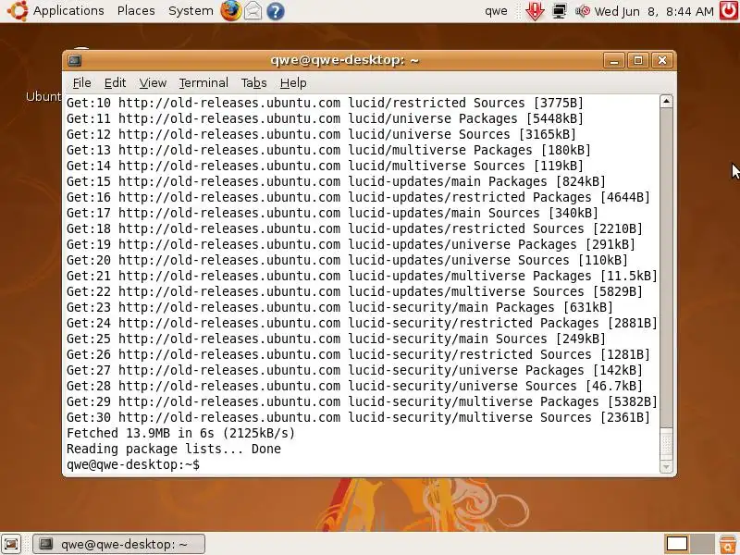Click the terminal scrollbar up arrow
This screenshot has width=740, height=555.
click(666, 101)
